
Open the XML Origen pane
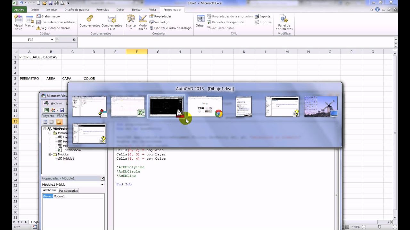tap(201, 21)
